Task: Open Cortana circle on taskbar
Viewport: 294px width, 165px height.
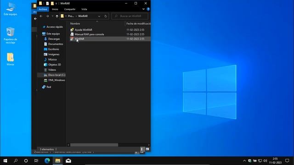Action: pos(26,161)
